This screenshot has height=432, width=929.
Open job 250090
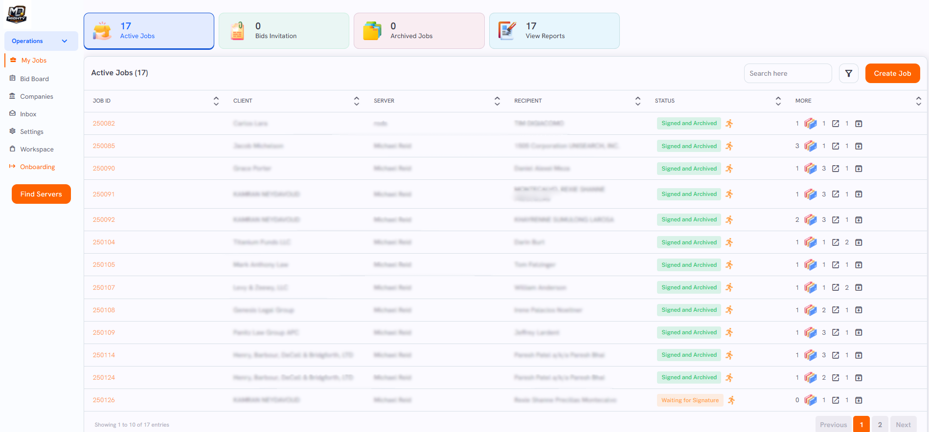click(104, 169)
